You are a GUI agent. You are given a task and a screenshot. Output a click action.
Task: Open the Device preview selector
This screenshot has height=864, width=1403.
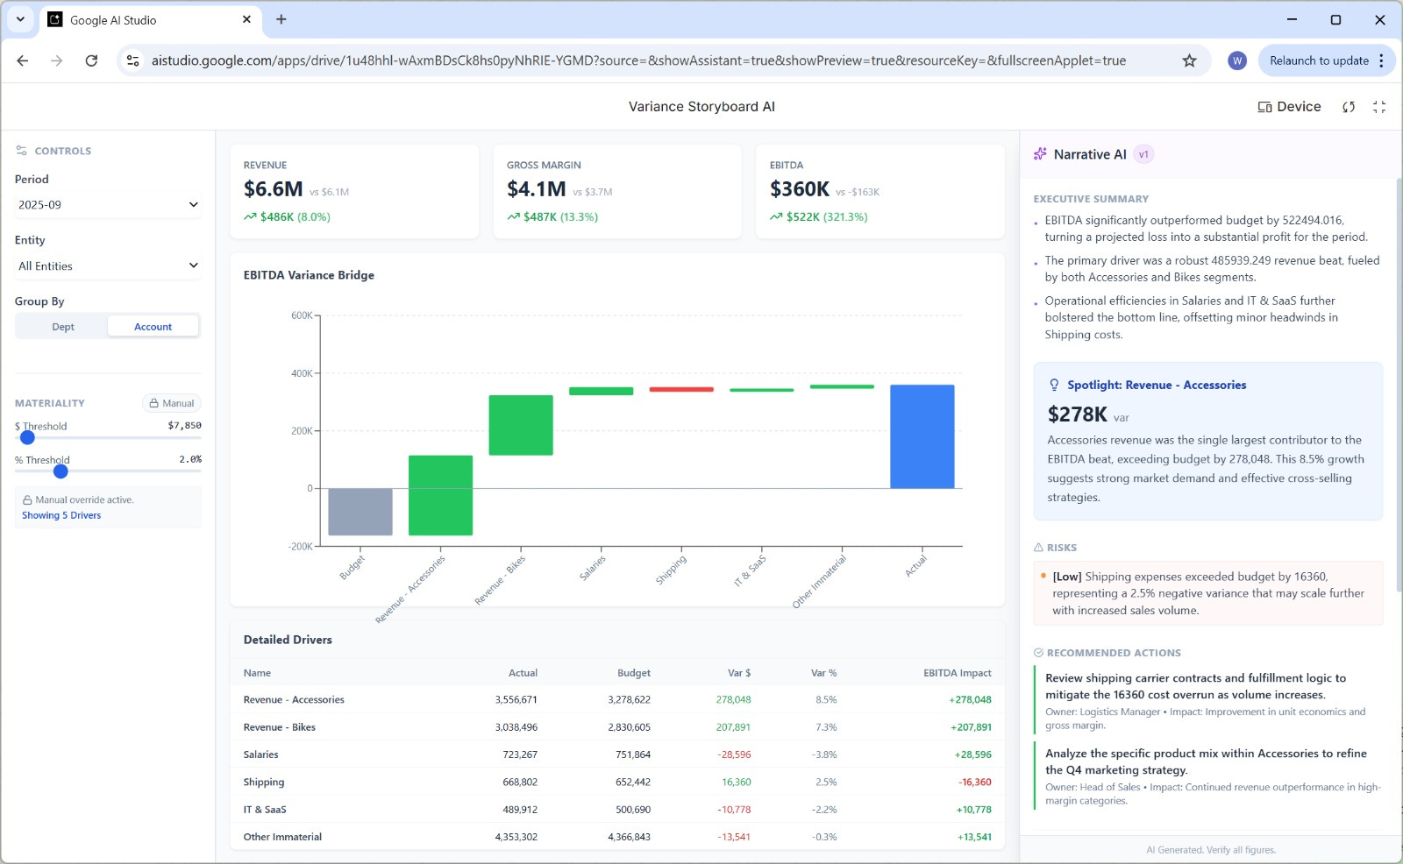(1289, 107)
